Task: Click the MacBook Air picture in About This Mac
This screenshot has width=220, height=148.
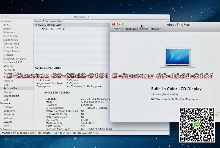Action: 178,58
